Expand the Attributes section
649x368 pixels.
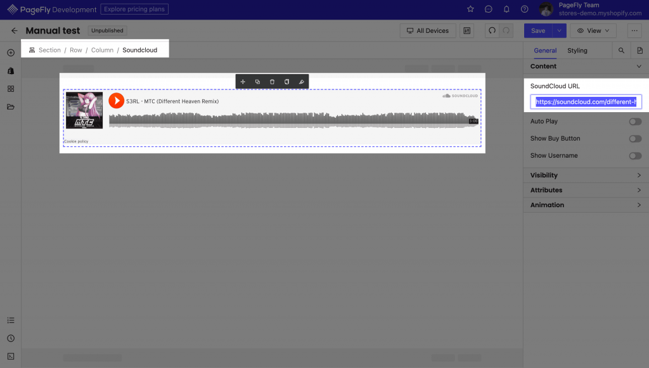(x=586, y=190)
